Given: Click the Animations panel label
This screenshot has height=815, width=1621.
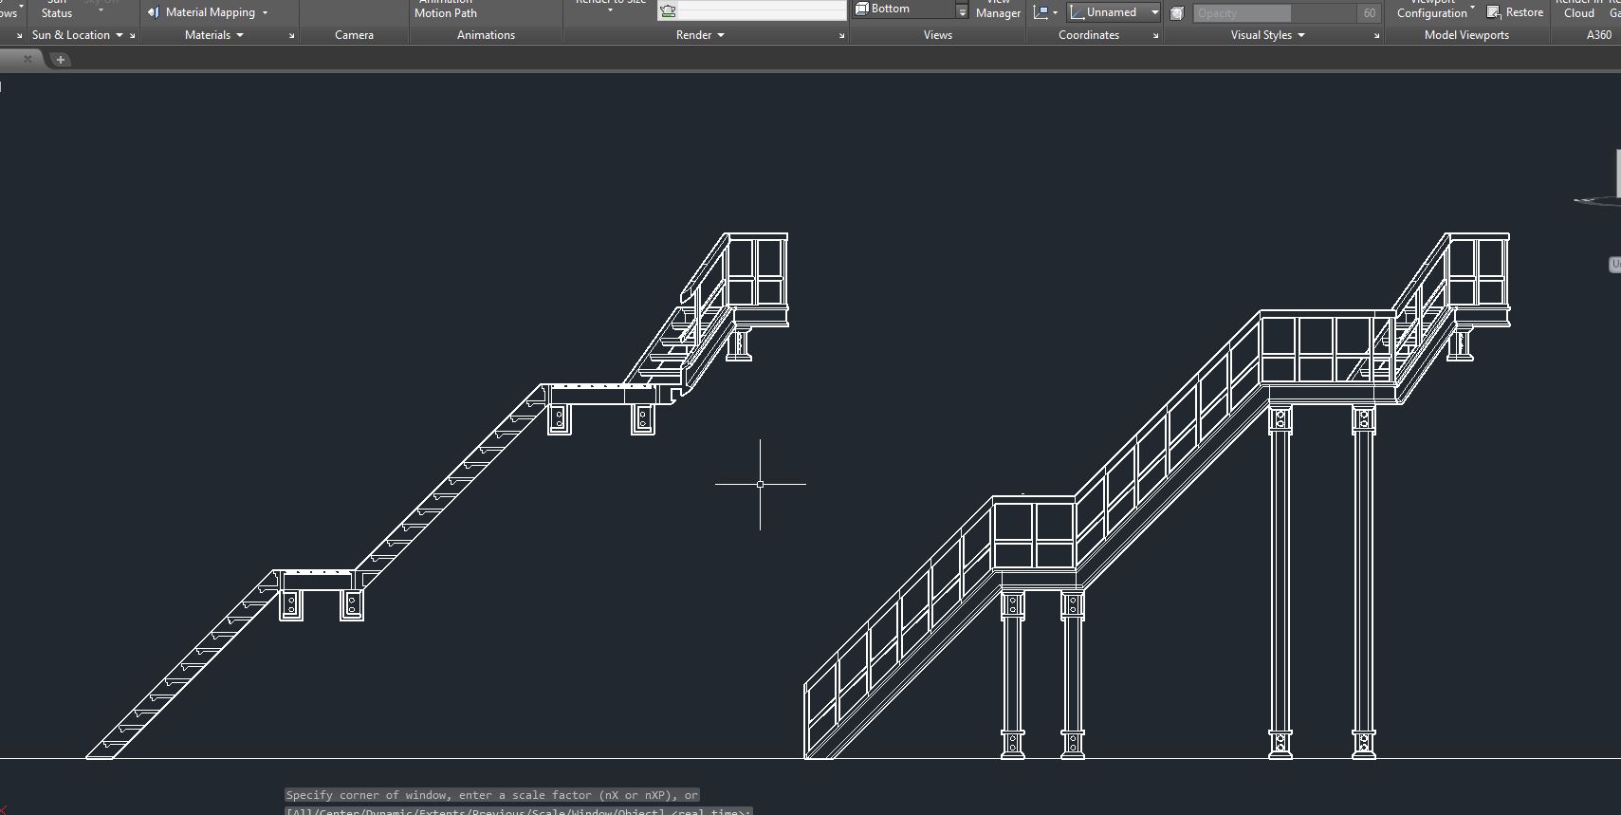Looking at the screenshot, I should pos(486,35).
